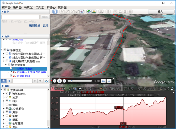
Task: Pause the tour playback
Action: point(59,81)
